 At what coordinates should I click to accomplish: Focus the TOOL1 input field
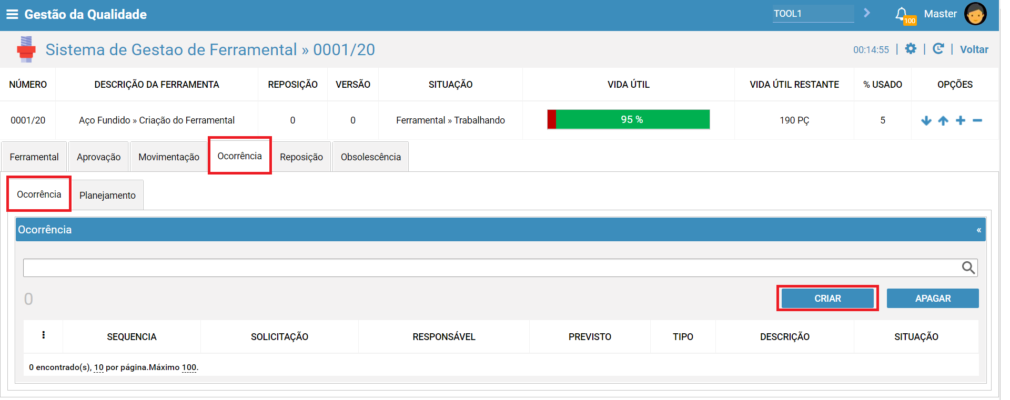coord(813,14)
